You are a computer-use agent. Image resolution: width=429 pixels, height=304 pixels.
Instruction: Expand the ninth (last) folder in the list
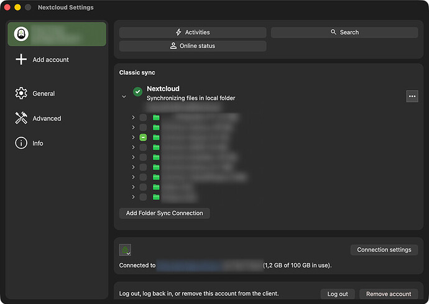(133, 196)
